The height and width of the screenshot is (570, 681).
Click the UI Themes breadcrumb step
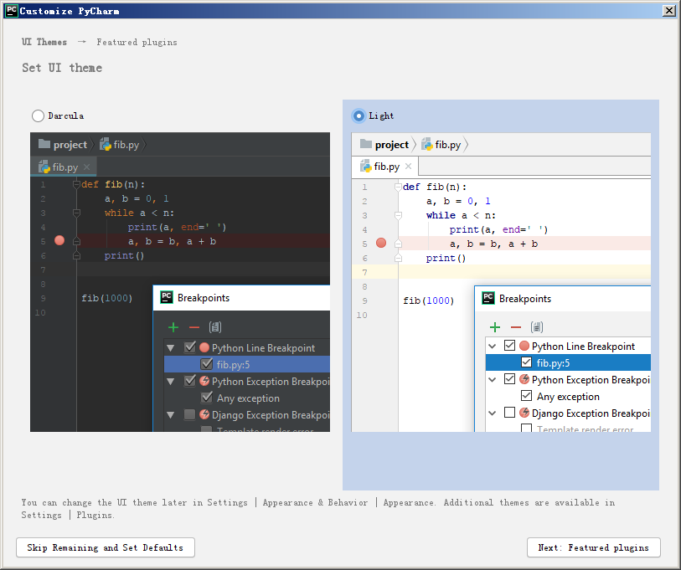point(44,42)
